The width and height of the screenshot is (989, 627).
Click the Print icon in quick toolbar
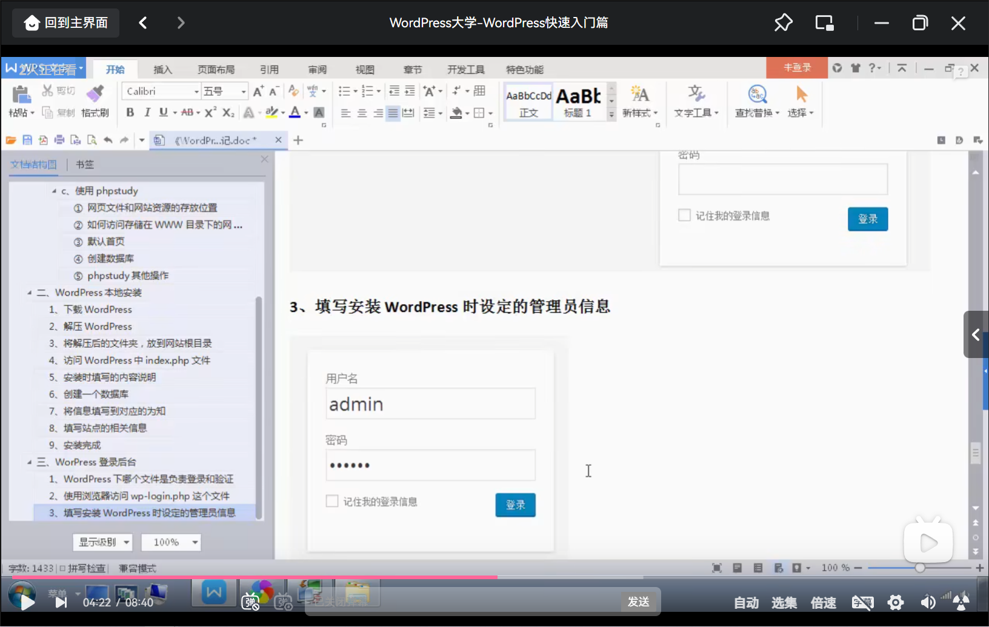(59, 141)
